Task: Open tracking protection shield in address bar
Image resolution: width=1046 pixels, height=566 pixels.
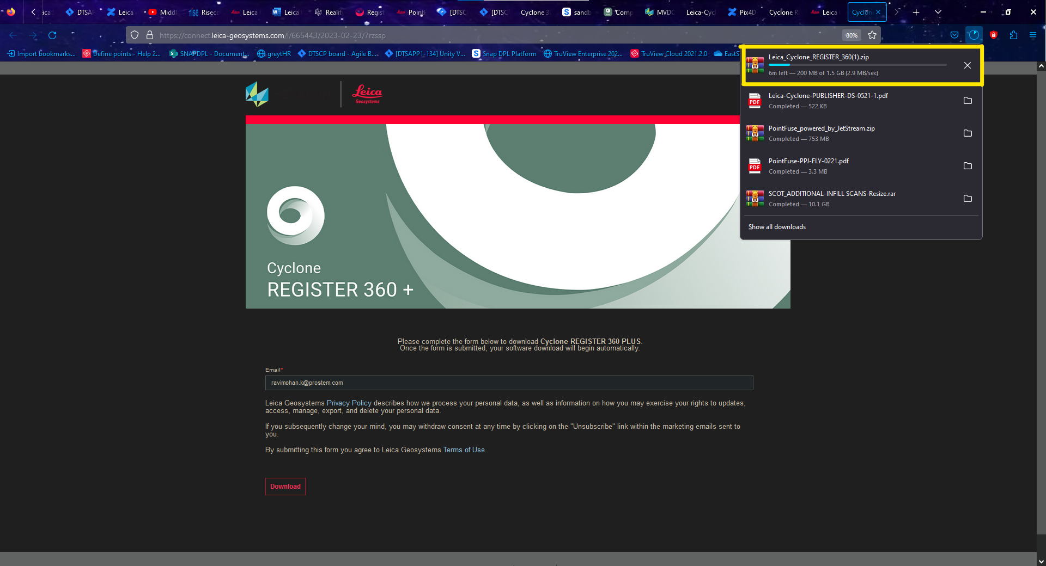Action: click(135, 35)
